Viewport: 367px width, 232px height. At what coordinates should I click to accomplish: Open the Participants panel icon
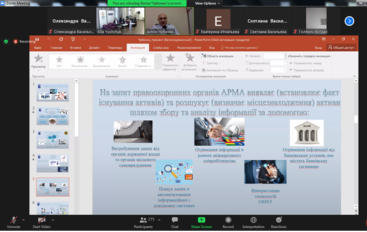pyautogui.click(x=143, y=220)
